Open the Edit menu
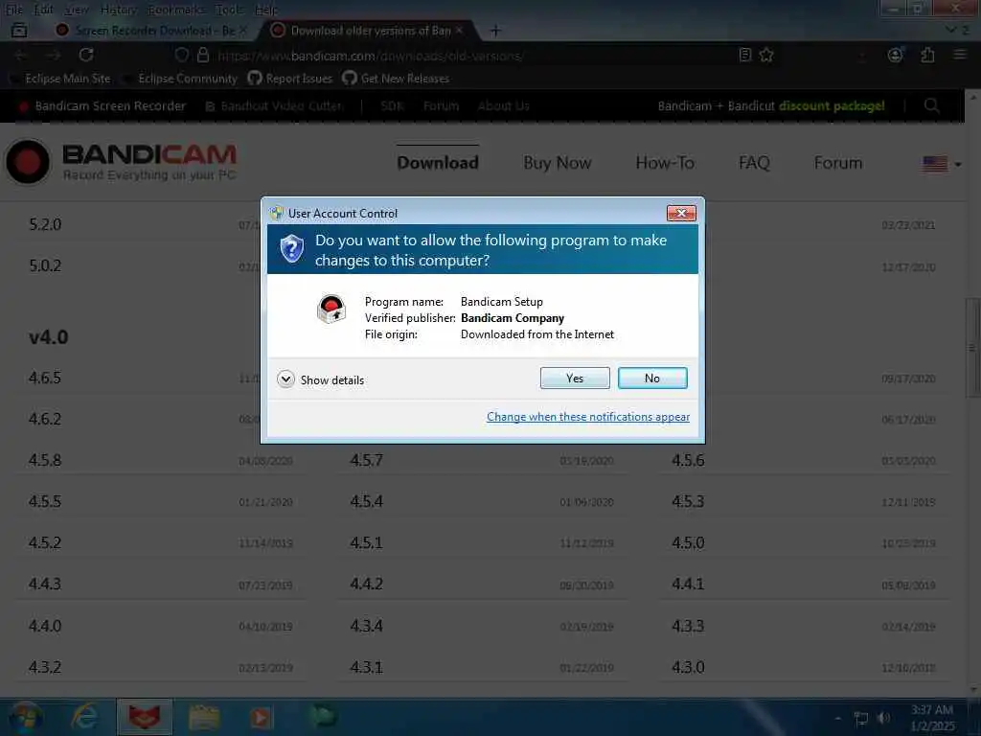This screenshot has height=736, width=981. tap(43, 10)
